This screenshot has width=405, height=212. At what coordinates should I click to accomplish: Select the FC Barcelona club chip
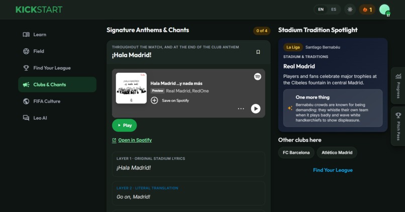pos(296,153)
